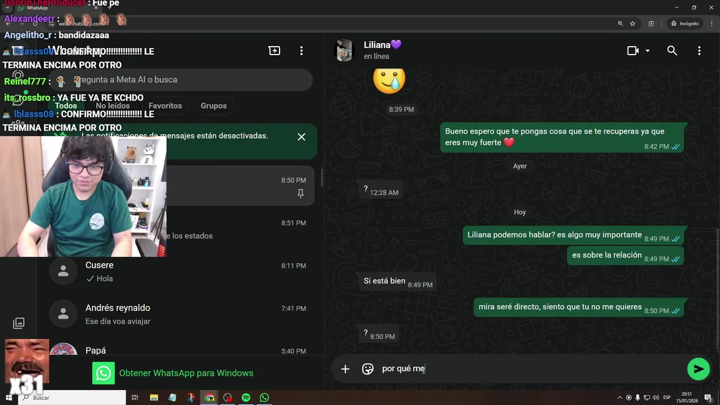
Task: Select the Grupos filter
Action: [x=214, y=106]
